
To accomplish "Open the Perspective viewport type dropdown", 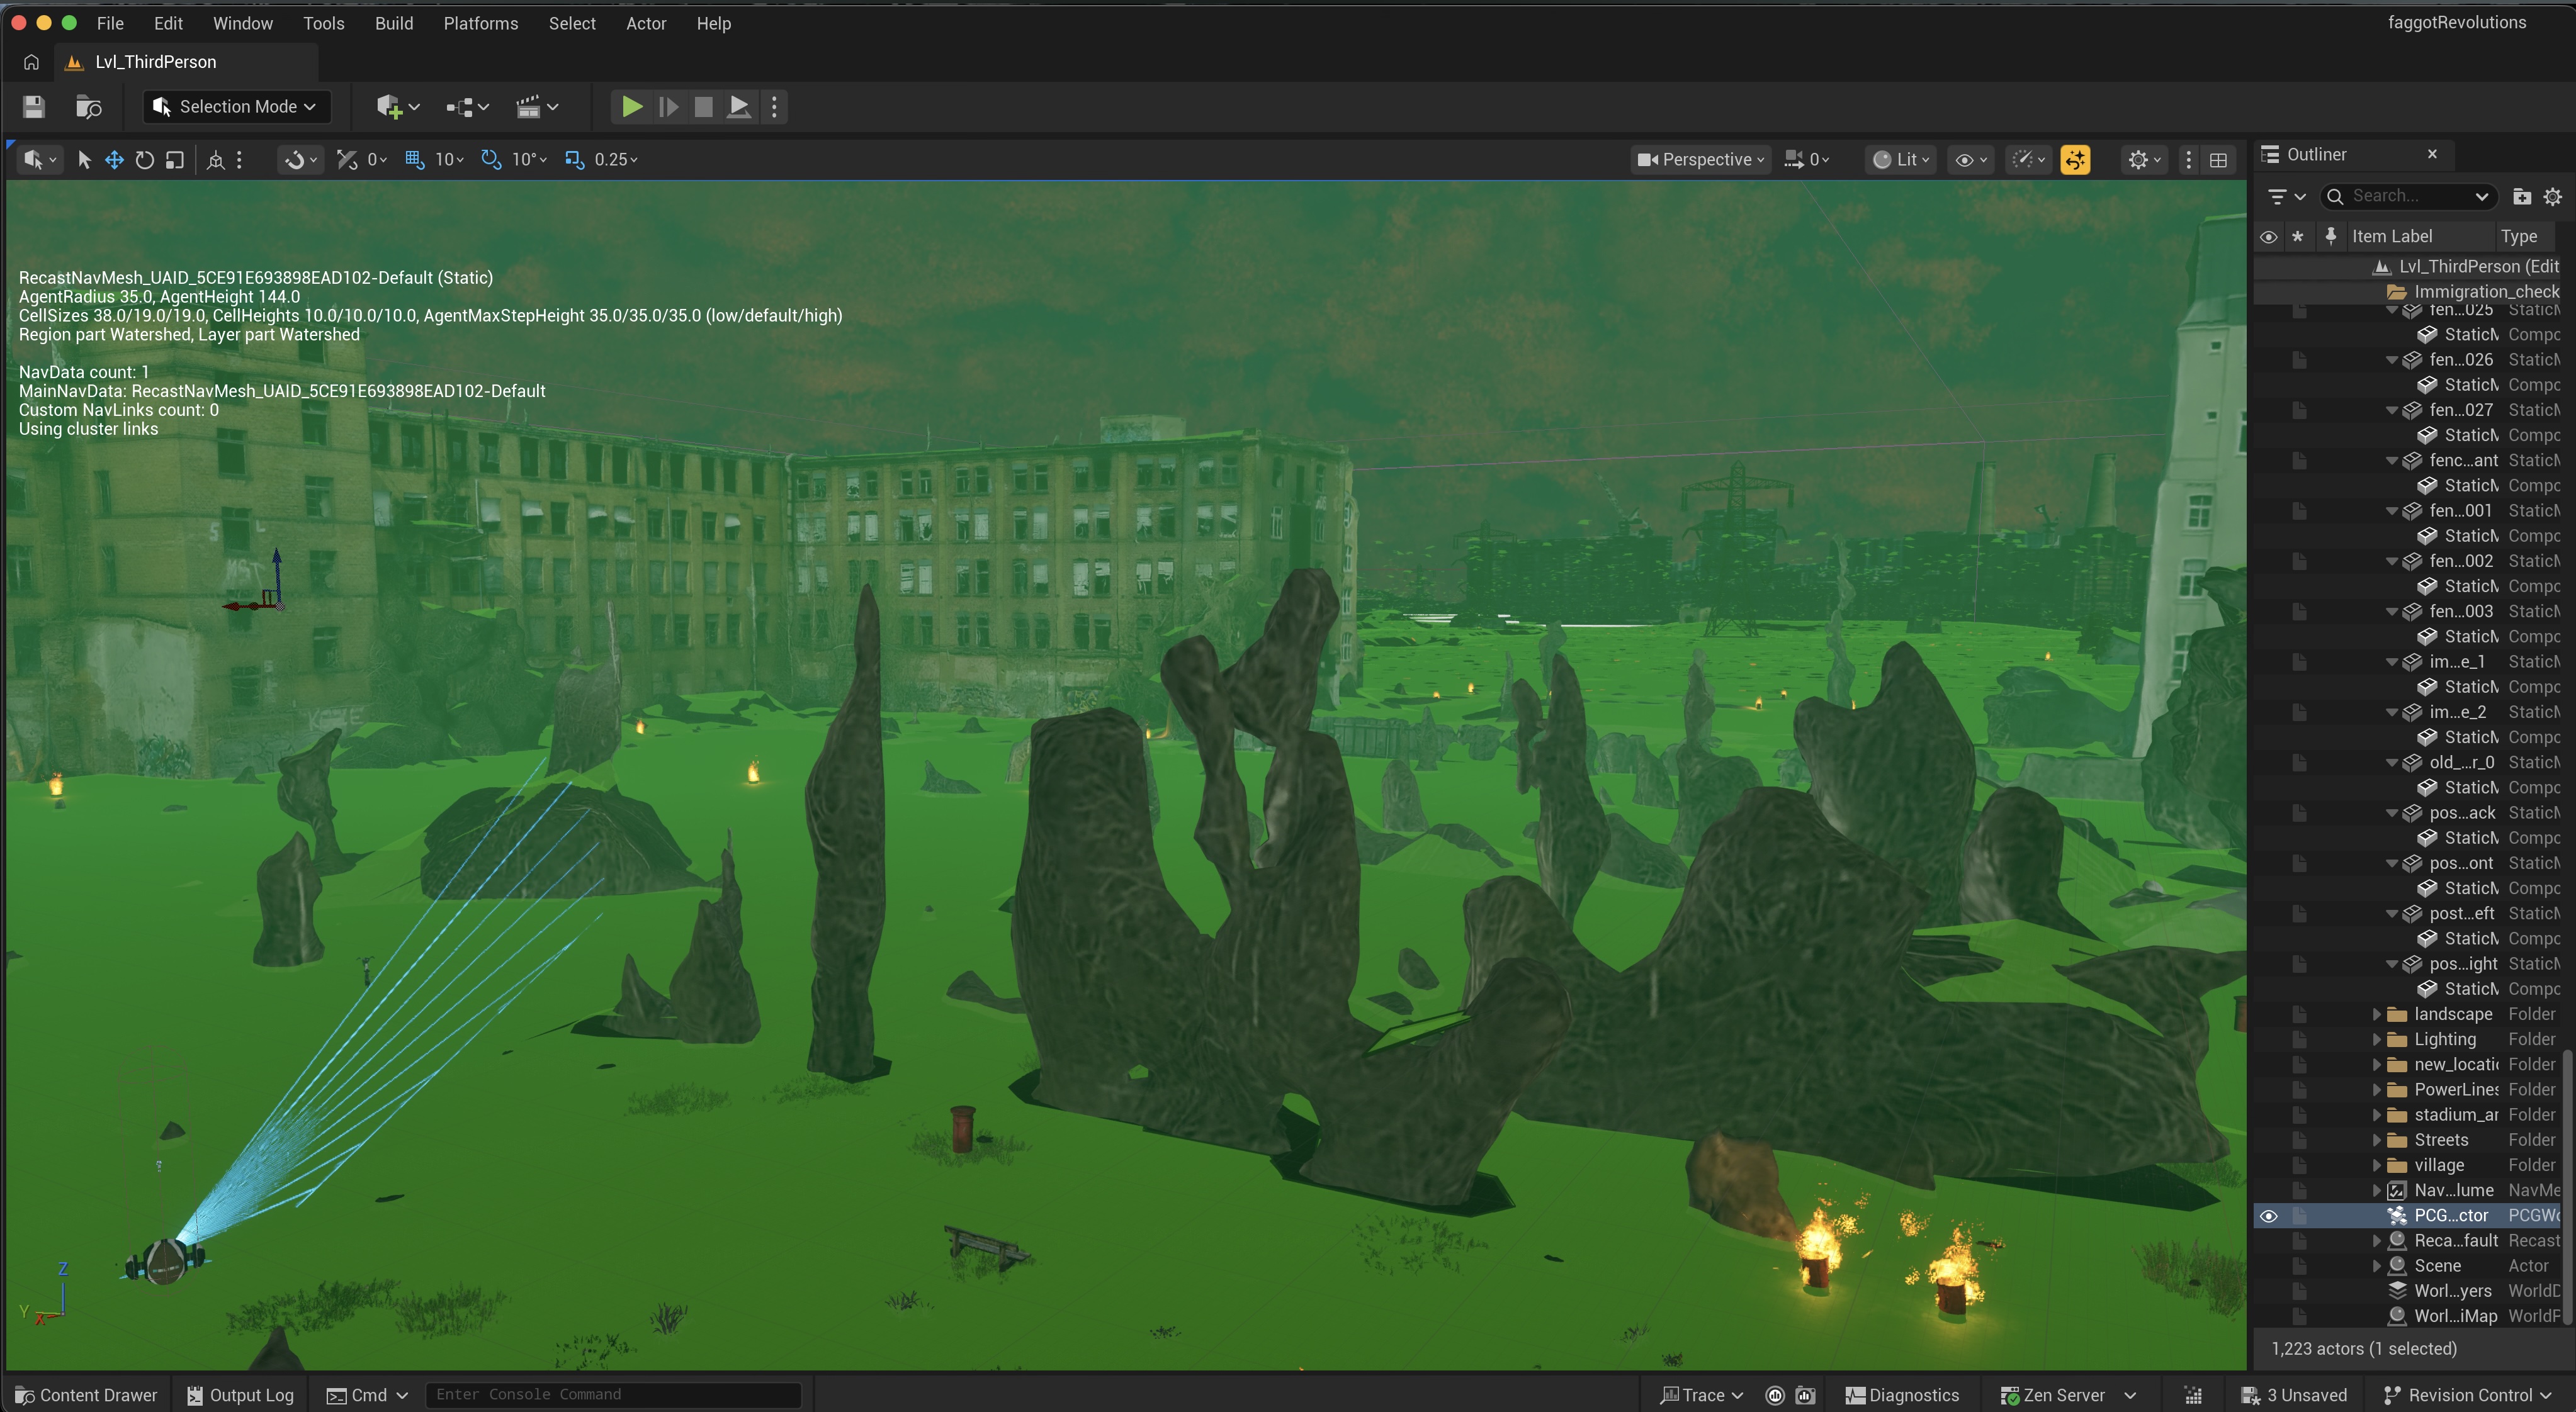I will [1701, 160].
